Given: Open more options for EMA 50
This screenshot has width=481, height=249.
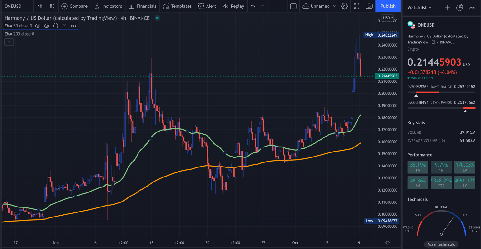Looking at the screenshot, I should pos(73,26).
